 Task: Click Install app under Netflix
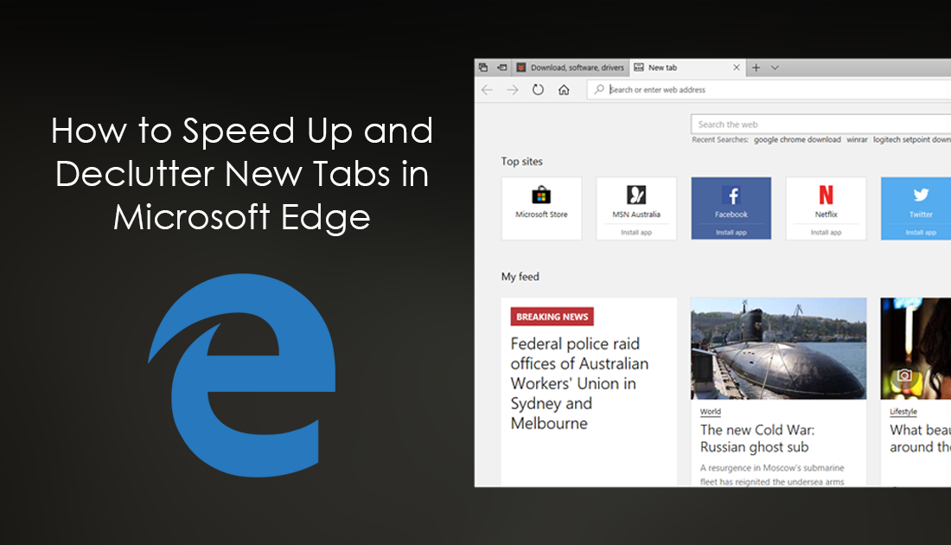click(x=826, y=233)
